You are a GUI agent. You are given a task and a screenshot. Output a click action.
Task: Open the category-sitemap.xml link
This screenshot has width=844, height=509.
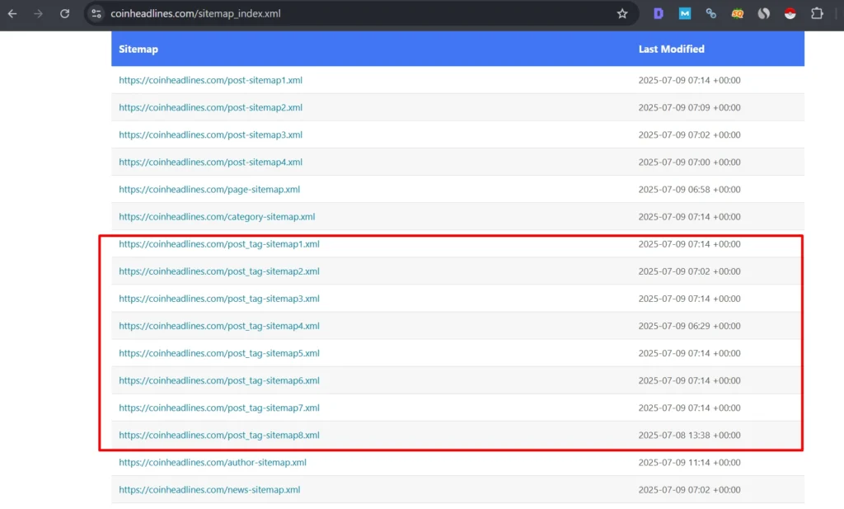coord(217,216)
